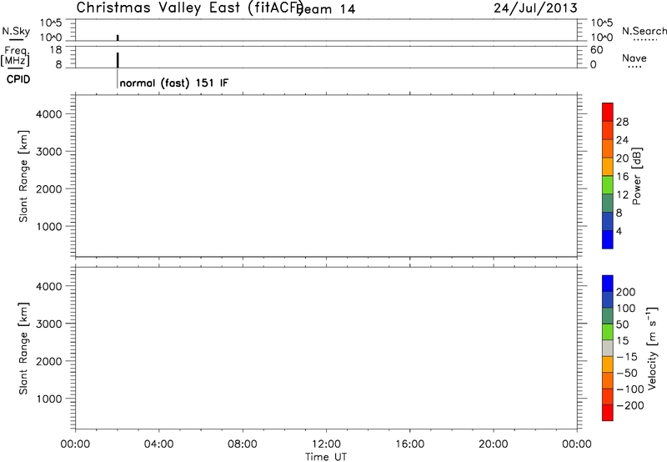Click the 'CPID' label
The height and width of the screenshot is (462, 667).
(x=18, y=79)
